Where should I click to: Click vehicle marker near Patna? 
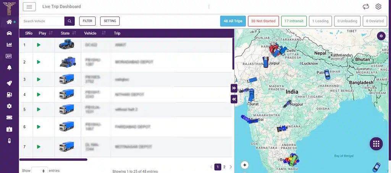[327, 75]
